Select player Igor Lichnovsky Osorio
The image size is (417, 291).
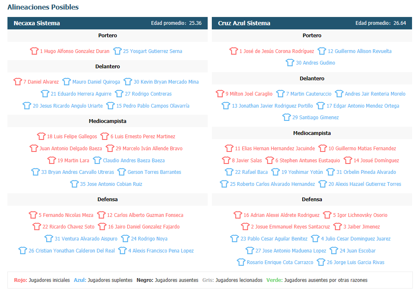click(x=360, y=215)
